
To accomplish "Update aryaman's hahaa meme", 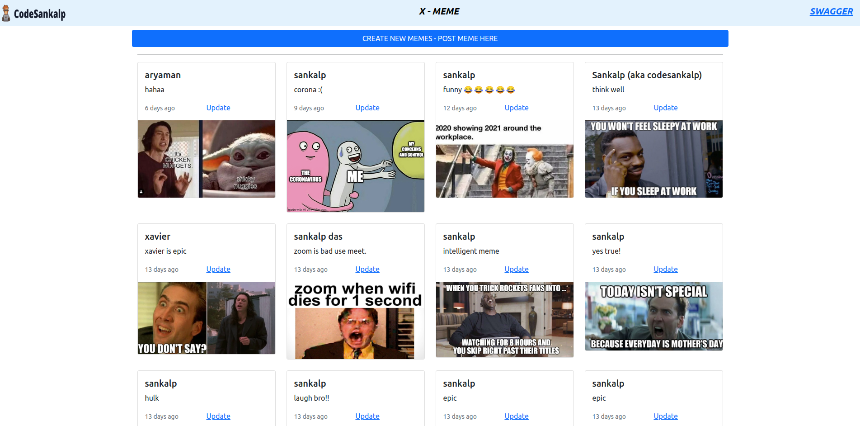I will coord(218,108).
